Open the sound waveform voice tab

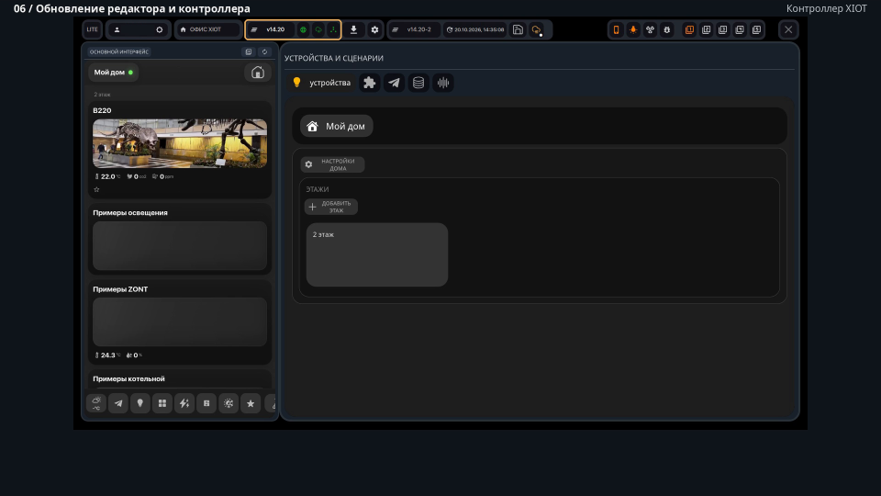point(443,83)
